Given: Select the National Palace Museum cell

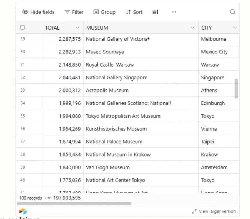Looking at the screenshot, I should (x=141, y=142).
